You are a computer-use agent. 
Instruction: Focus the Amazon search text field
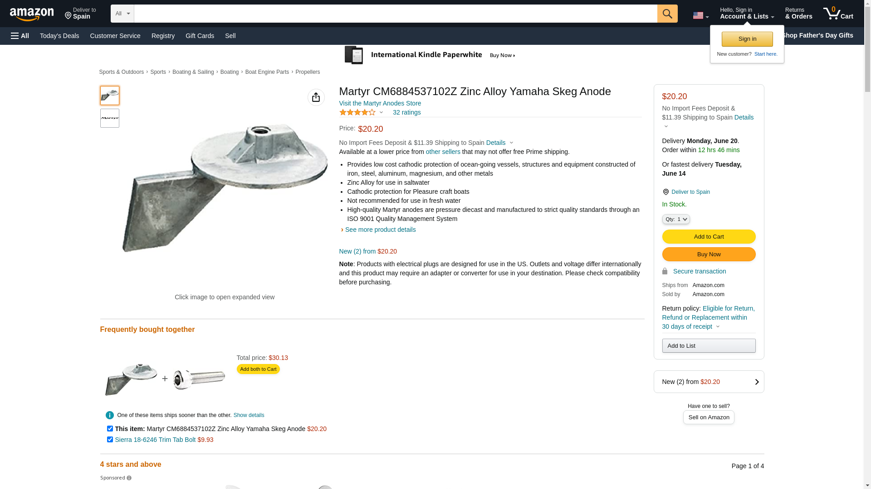395,14
